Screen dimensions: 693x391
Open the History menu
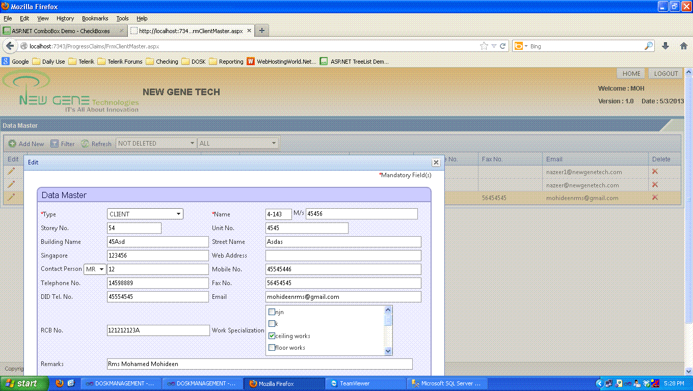tap(65, 18)
